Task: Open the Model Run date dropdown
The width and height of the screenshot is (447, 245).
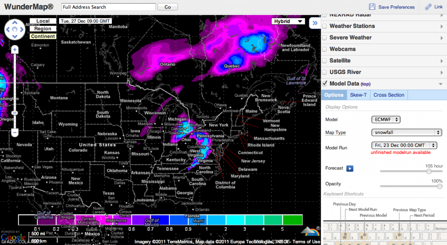Action: click(x=405, y=145)
